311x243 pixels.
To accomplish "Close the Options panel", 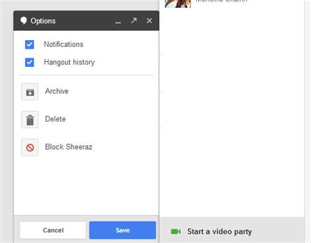I will point(149,20).
